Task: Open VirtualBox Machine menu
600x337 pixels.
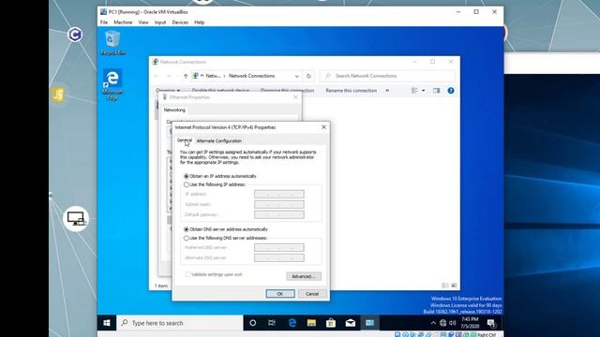Action: [x=123, y=22]
